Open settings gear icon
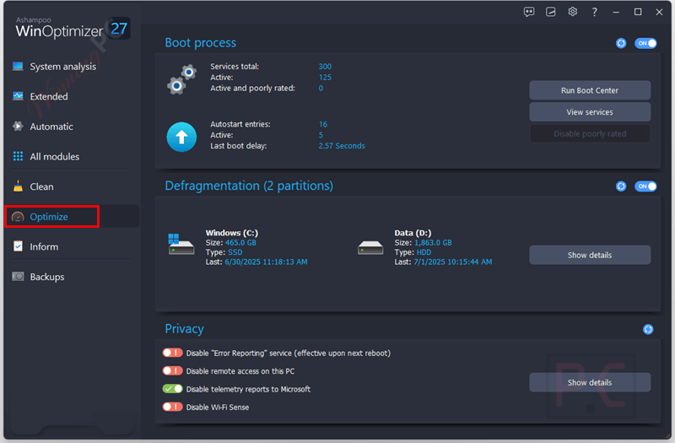Screen dimensions: 675x443 click(x=572, y=12)
